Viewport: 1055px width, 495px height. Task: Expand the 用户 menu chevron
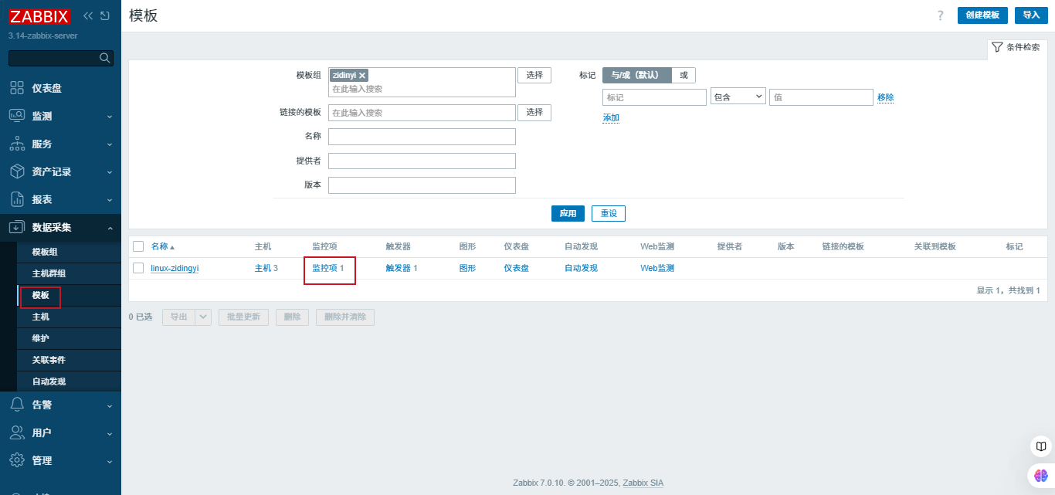pyautogui.click(x=109, y=433)
